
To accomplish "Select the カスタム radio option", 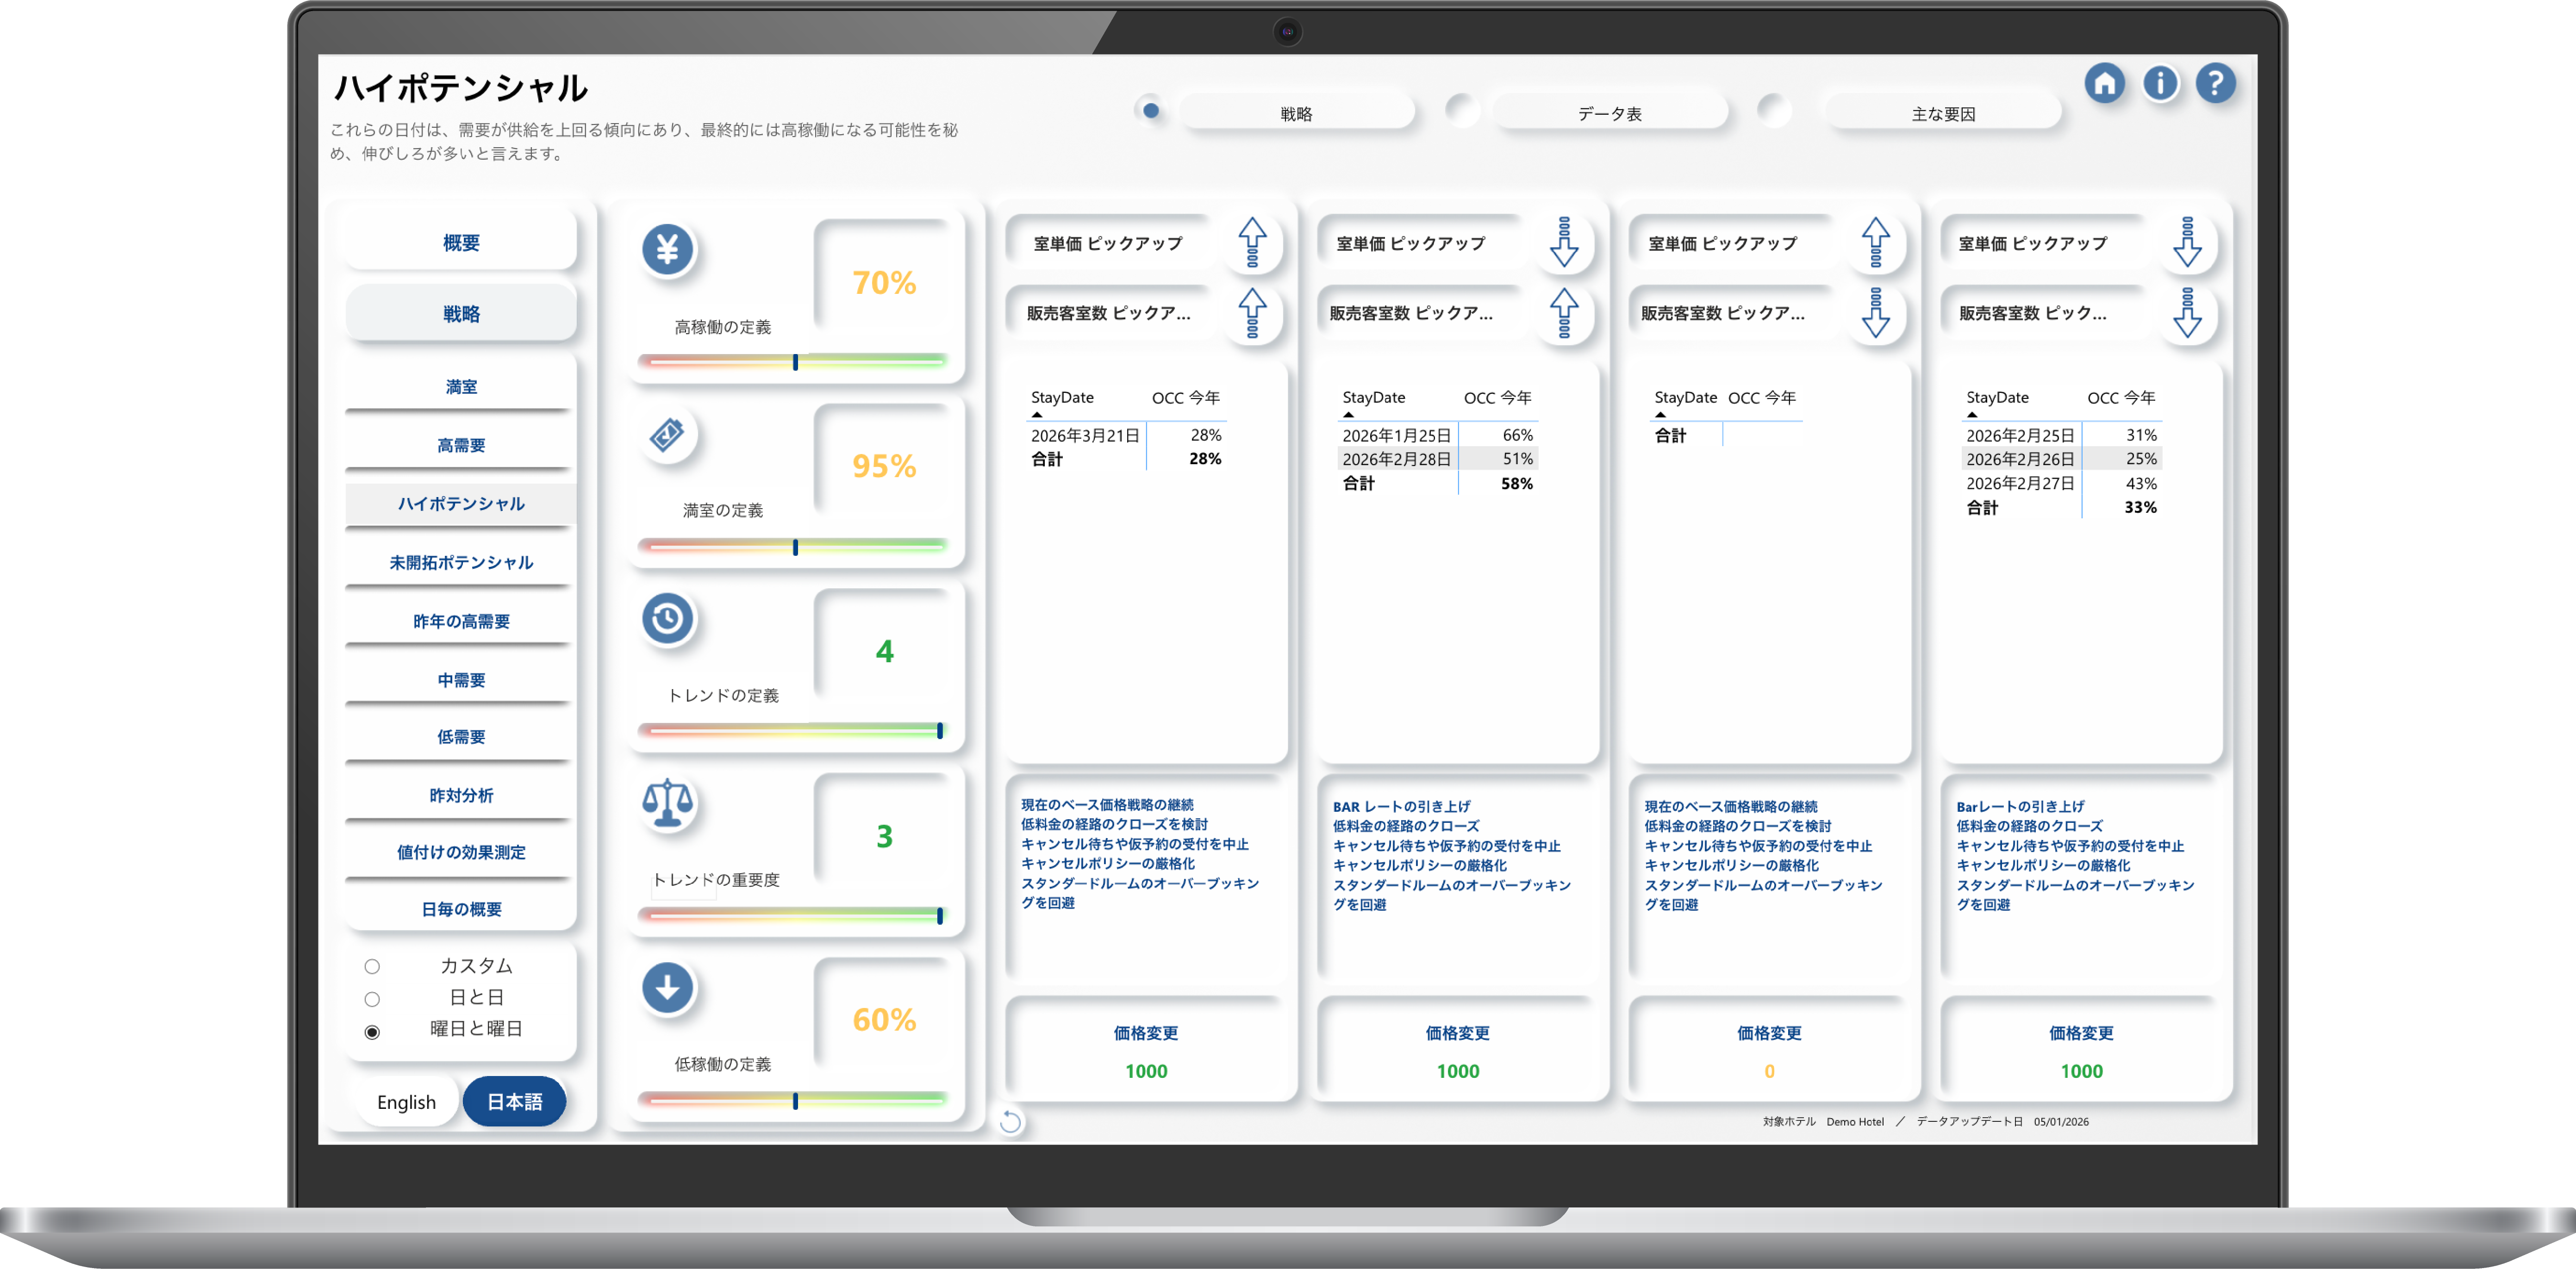I will point(372,966).
